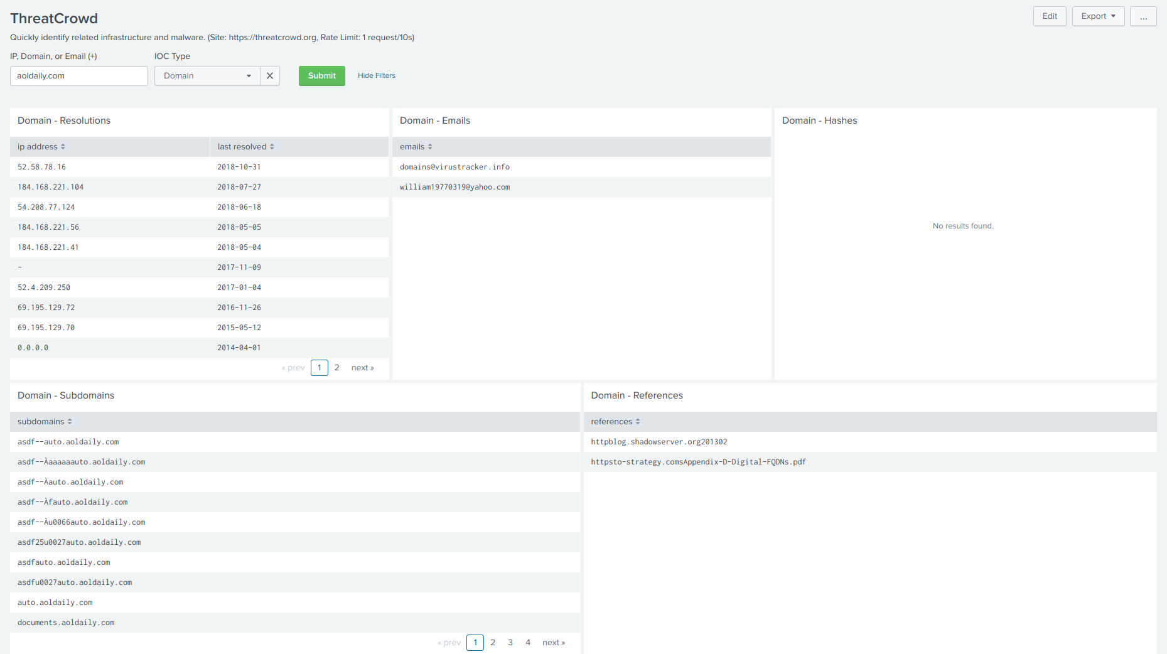Image resolution: width=1167 pixels, height=654 pixels.
Task: Click next in Resolutions pagination
Action: pyautogui.click(x=363, y=368)
